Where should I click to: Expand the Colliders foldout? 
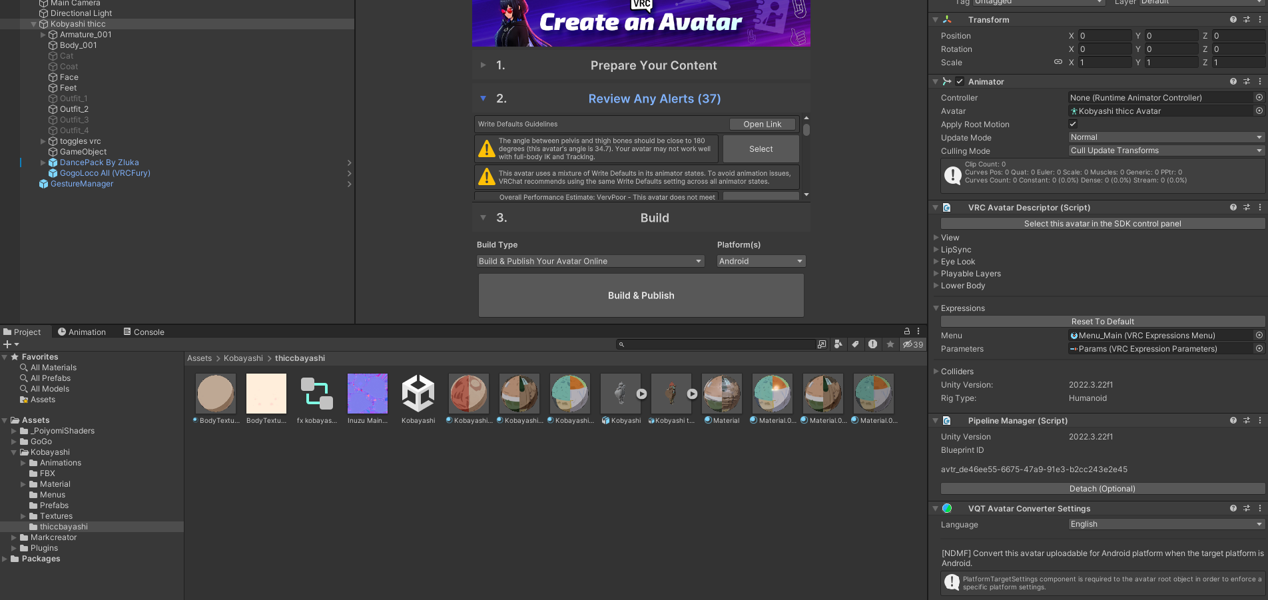coord(936,371)
